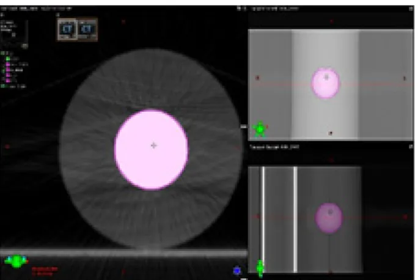Click the gray crosshair in the axial view

pos(153,146)
